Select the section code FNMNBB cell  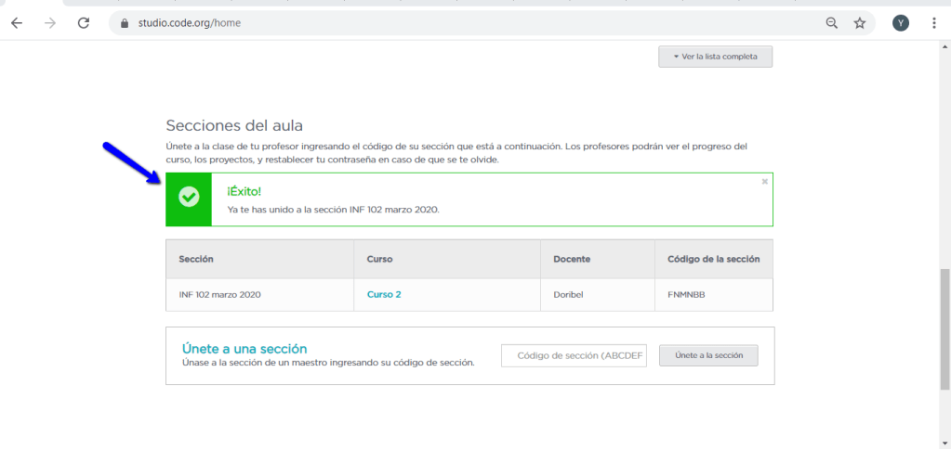point(688,294)
